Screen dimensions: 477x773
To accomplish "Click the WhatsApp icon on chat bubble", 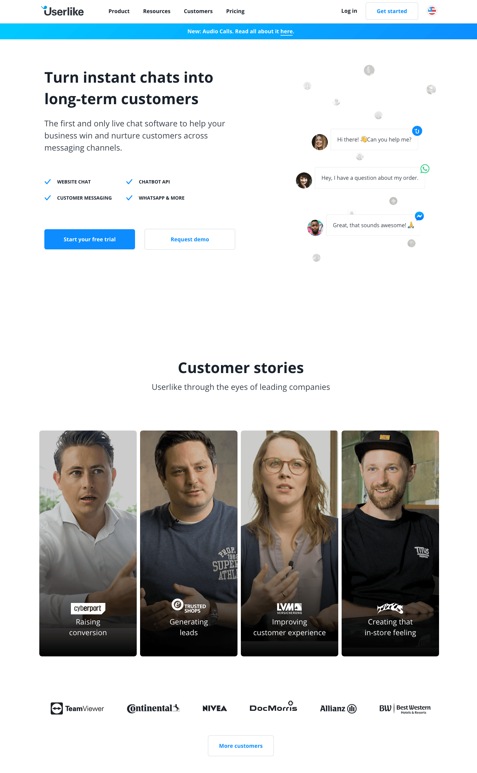I will 425,168.
